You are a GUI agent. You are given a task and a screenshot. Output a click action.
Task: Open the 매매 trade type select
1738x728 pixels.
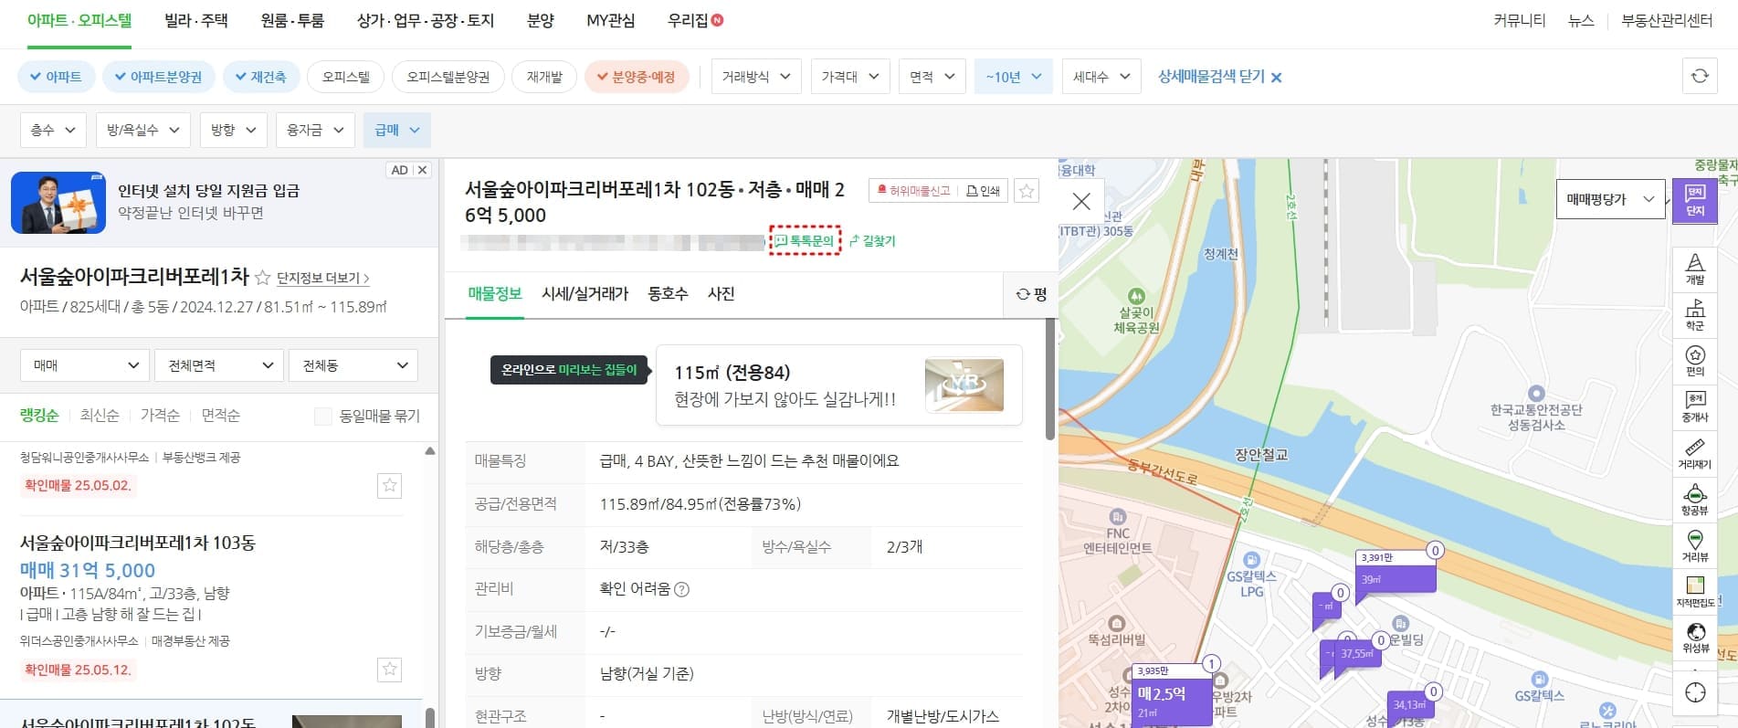click(85, 365)
